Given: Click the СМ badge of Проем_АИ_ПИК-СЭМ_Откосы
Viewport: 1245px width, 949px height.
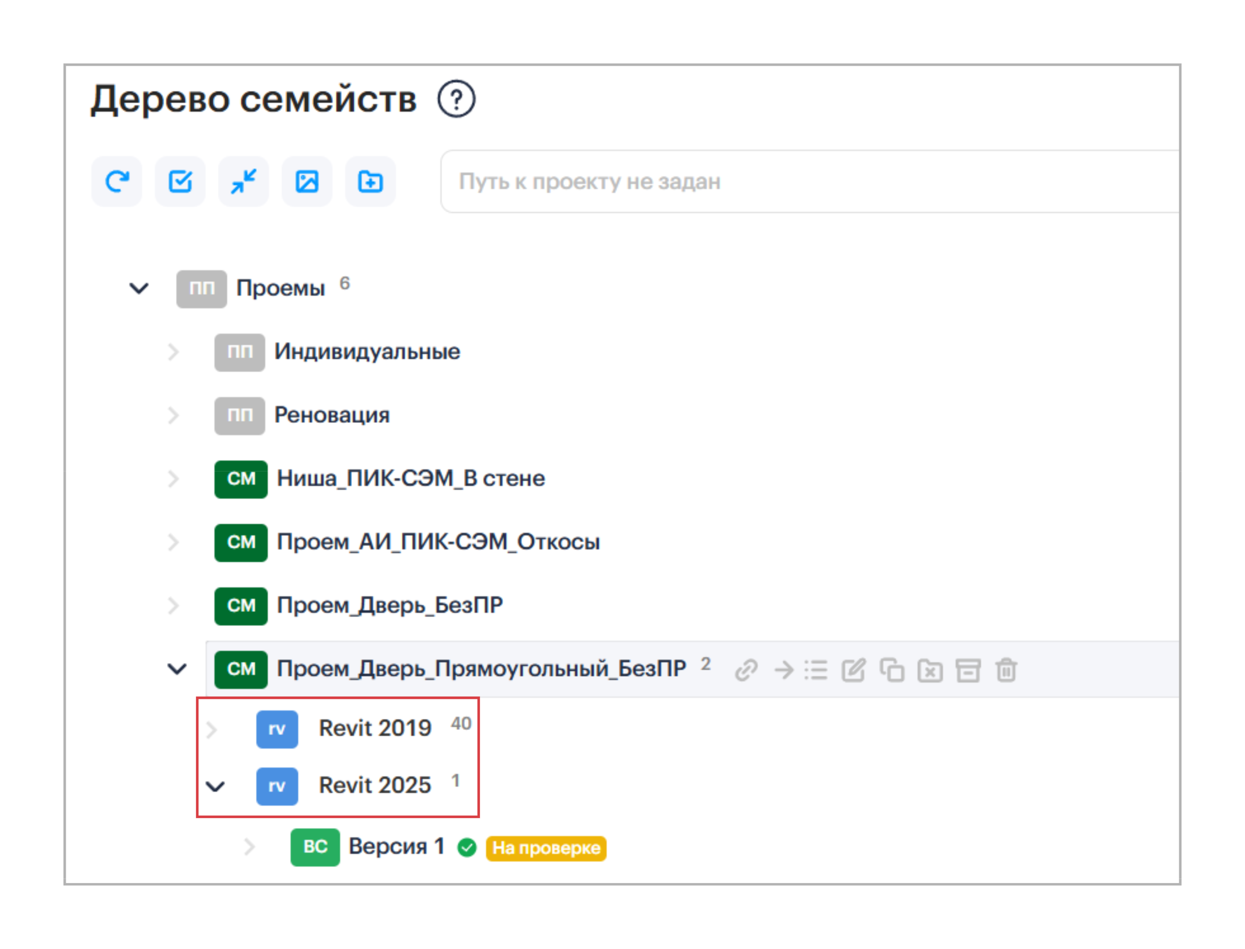Looking at the screenshot, I should pos(241,543).
